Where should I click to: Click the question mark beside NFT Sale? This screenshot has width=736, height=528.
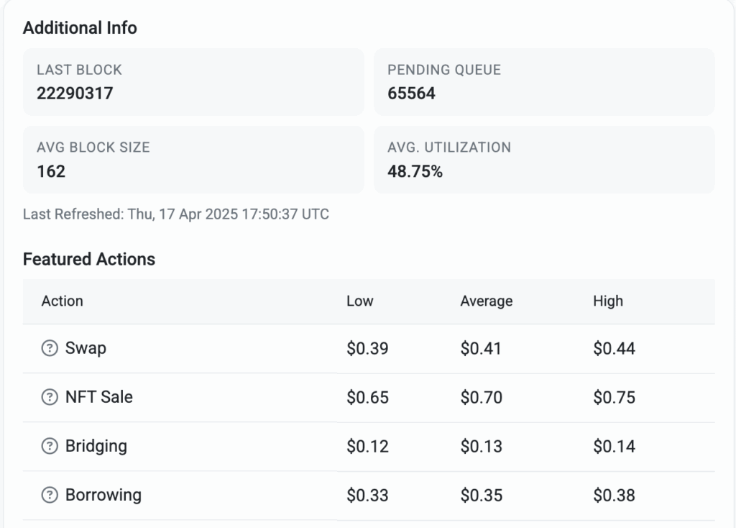[x=49, y=397]
